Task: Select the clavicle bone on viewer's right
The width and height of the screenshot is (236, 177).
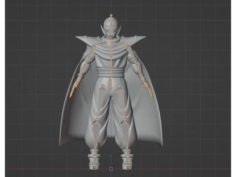Action: tap(121, 44)
